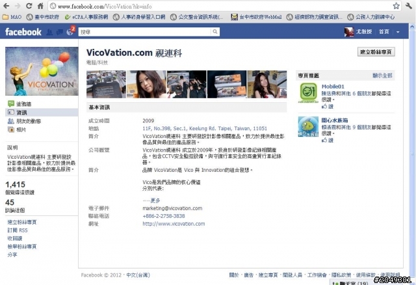The image size is (416, 285).
Task: Go back with the browser back arrow
Action: (x=6, y=6)
